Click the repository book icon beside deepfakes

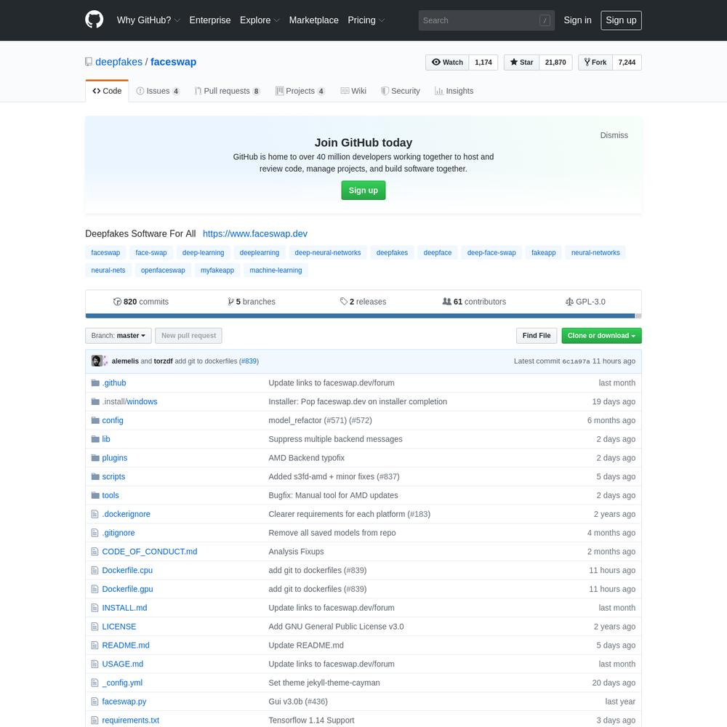(x=89, y=62)
